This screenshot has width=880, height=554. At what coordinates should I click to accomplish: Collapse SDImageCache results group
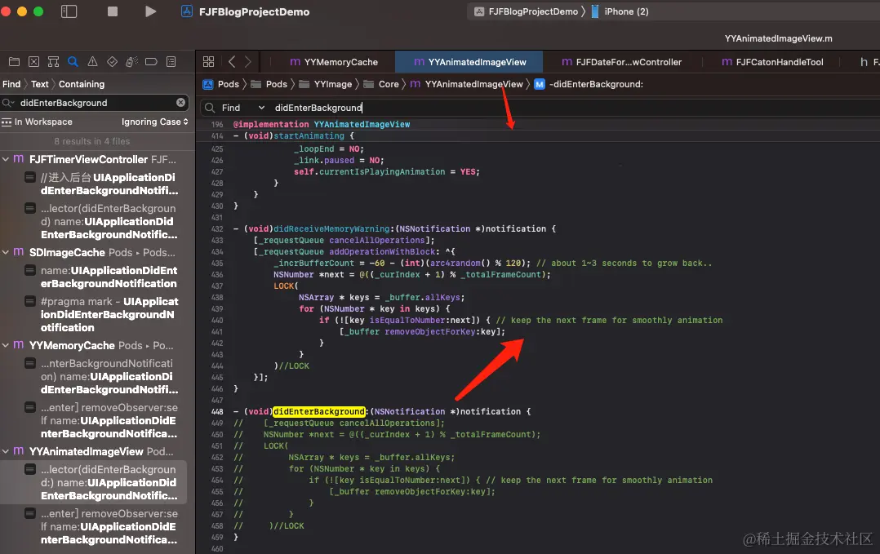[x=6, y=252]
